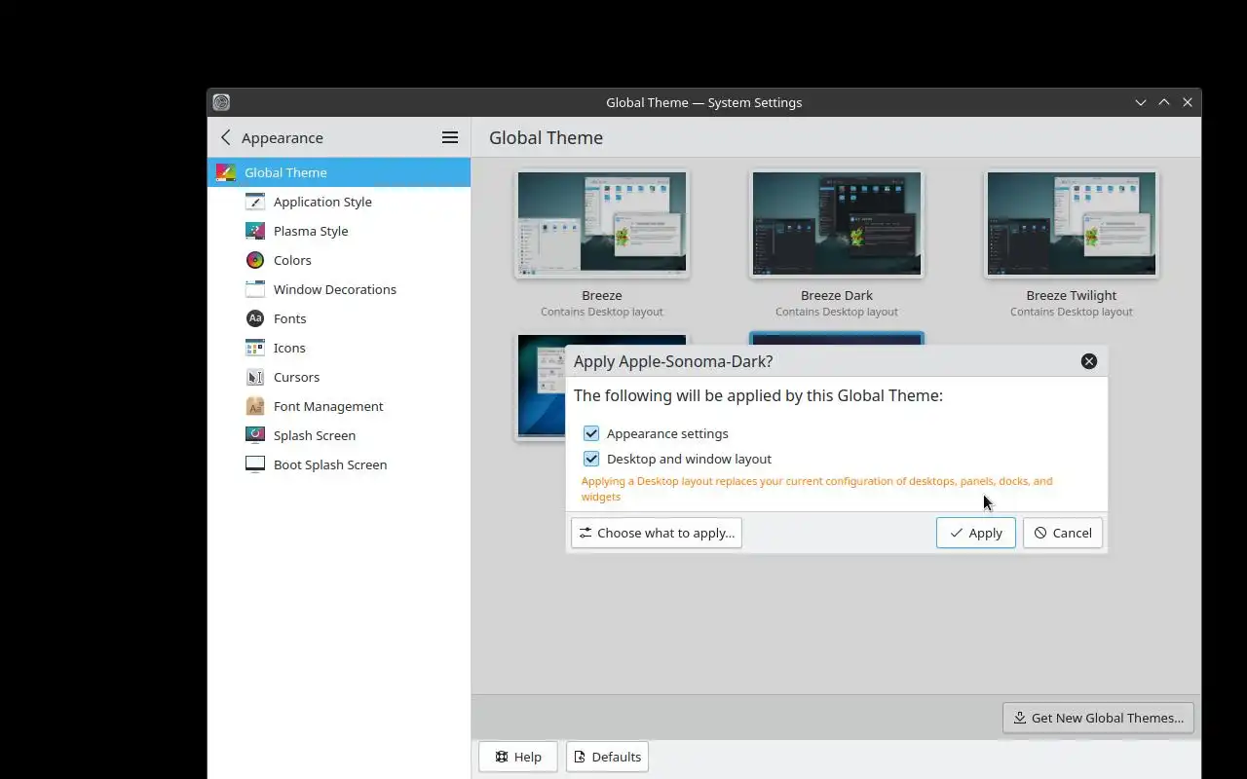1247x779 pixels.
Task: Click the Icons category icon
Action: pos(255,348)
